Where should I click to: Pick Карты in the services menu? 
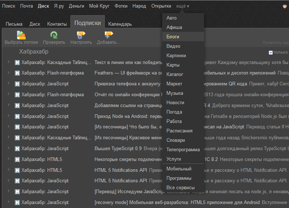pos(183,65)
